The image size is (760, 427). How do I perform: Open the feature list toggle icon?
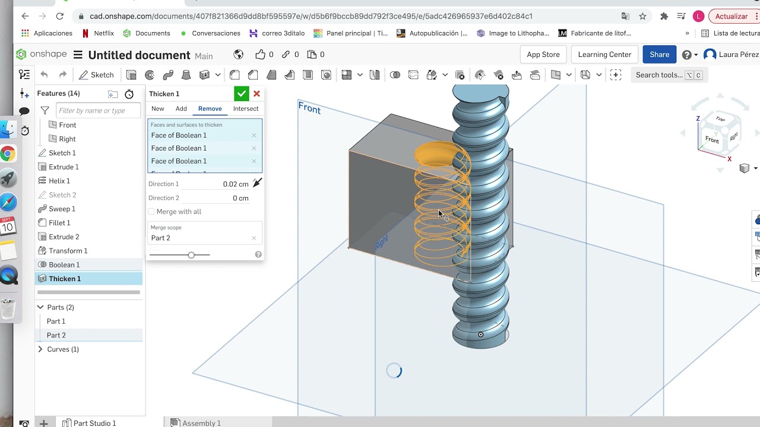(24, 75)
